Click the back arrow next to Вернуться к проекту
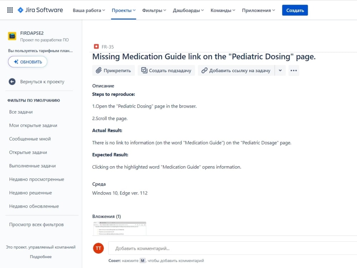This screenshot has height=268, width=357. (x=12, y=81)
